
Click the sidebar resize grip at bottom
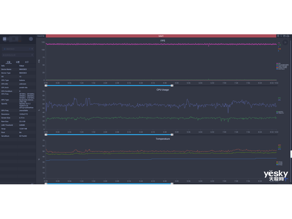(x=32, y=184)
